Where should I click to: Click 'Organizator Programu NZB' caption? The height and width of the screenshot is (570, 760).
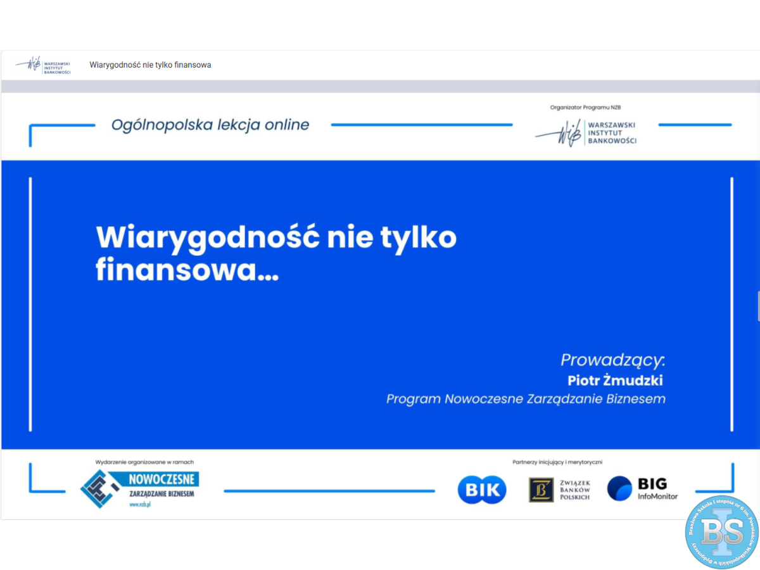(x=590, y=108)
